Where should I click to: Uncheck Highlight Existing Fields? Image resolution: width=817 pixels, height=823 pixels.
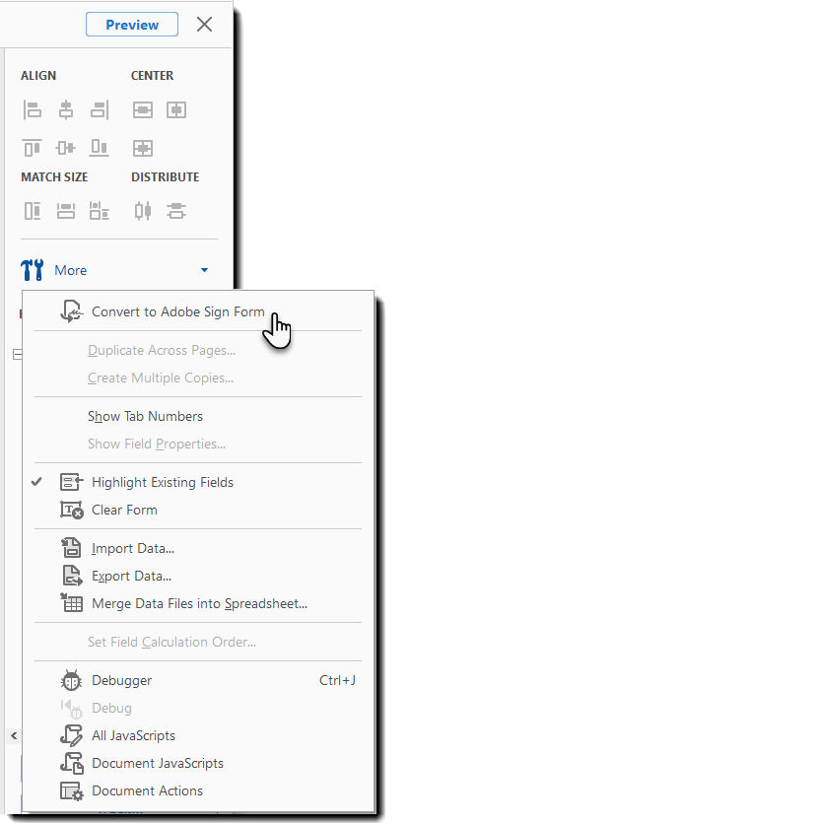pyautogui.click(x=161, y=482)
